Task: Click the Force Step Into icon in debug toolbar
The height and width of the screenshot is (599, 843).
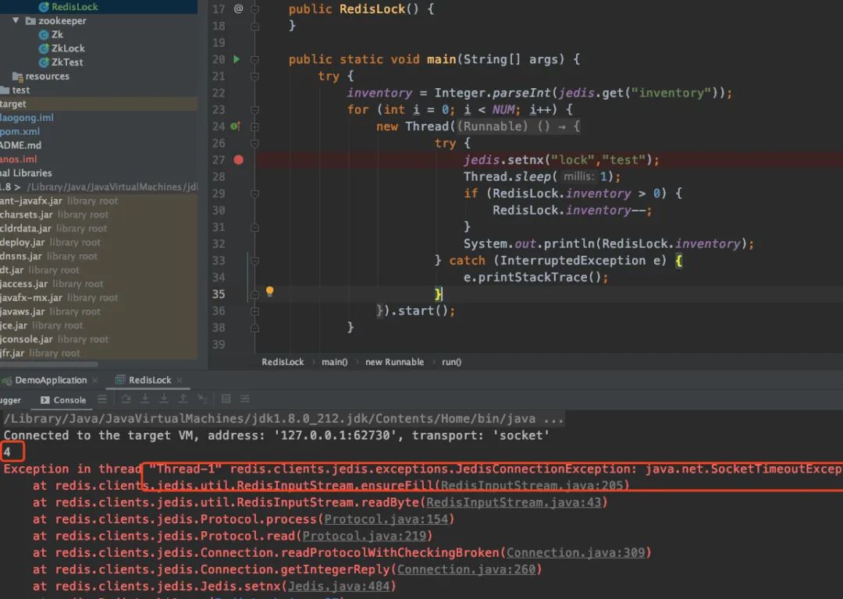Action: [164, 399]
